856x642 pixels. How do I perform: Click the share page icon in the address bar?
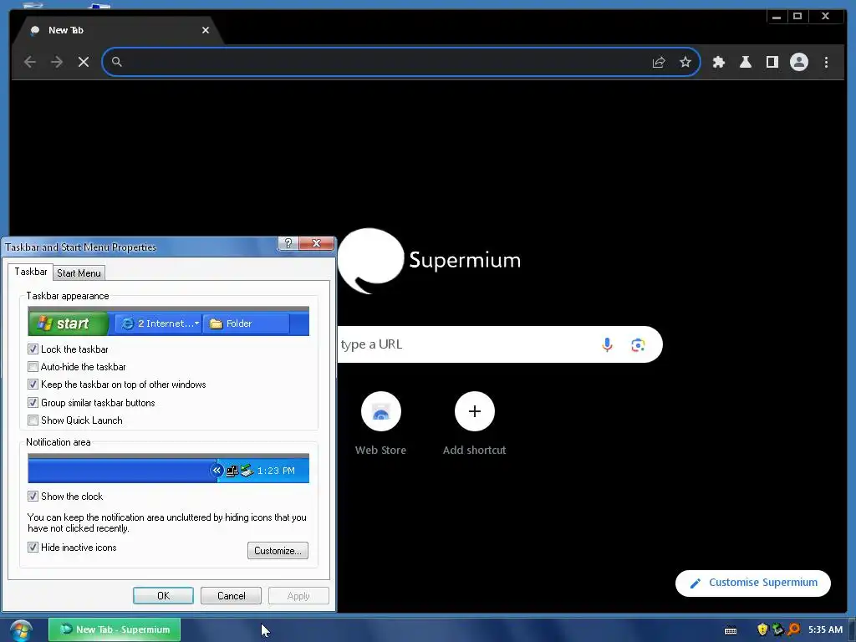point(659,62)
